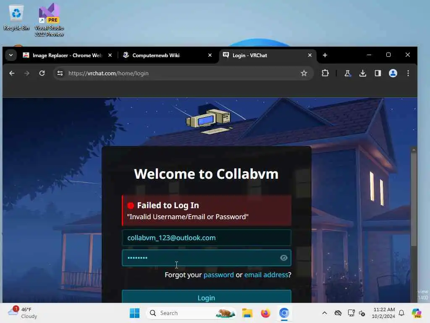430x323 pixels.
Task: Click the Login button
Action: [207, 297]
